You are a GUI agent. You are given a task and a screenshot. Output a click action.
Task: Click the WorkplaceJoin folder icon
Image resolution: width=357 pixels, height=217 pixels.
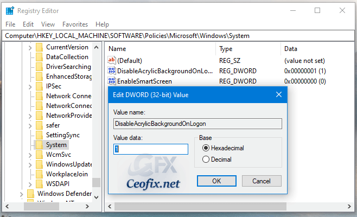tap(39, 174)
